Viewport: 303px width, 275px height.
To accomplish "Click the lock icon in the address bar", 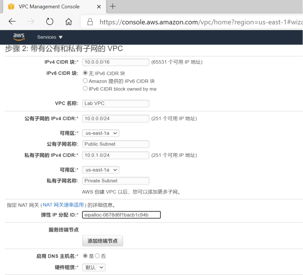I will pyautogui.click(x=90, y=22).
